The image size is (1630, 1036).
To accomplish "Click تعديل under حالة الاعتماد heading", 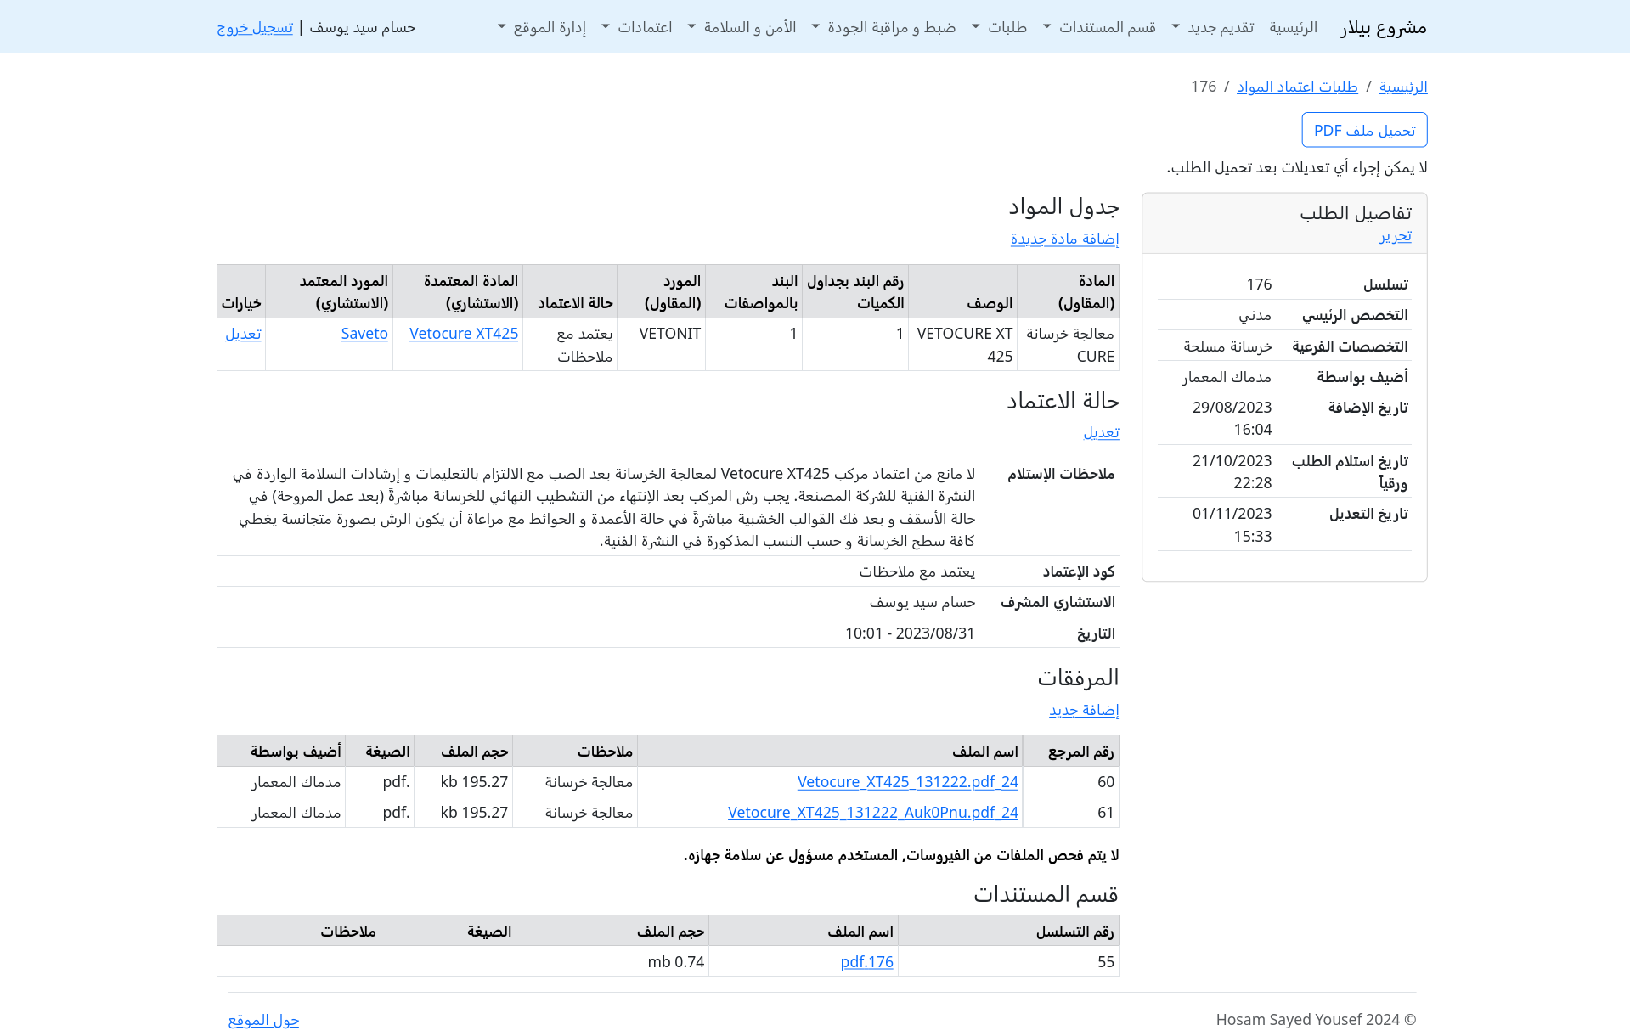I will 1101,432.
